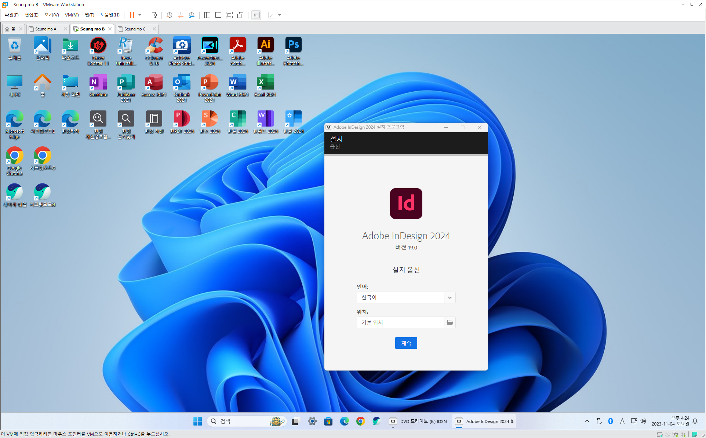Show hidden system tray icons chevron
This screenshot has width=706, height=438.
(587, 421)
